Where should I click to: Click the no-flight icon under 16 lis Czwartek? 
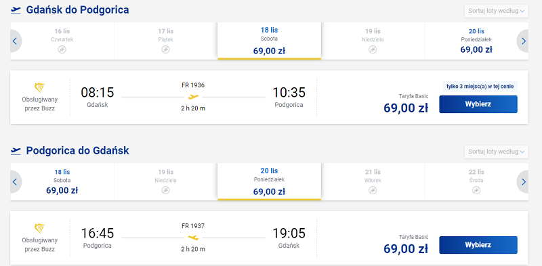(x=62, y=49)
